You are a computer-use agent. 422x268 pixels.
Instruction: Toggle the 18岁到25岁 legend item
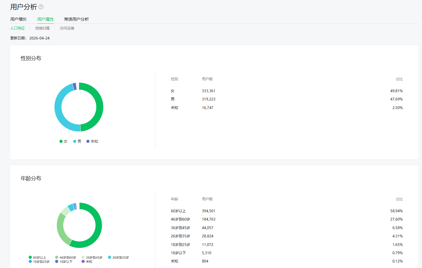click(39, 262)
